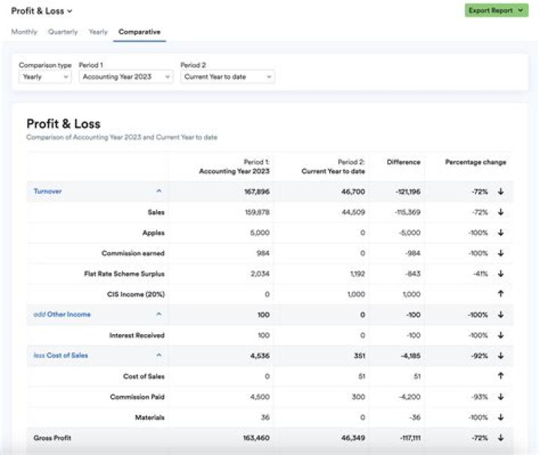Collapse the Turnover section chevron
The width and height of the screenshot is (540, 455).
point(158,191)
